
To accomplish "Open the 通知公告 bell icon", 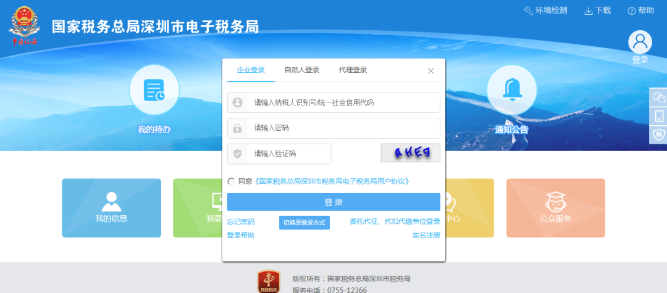I will click(512, 89).
